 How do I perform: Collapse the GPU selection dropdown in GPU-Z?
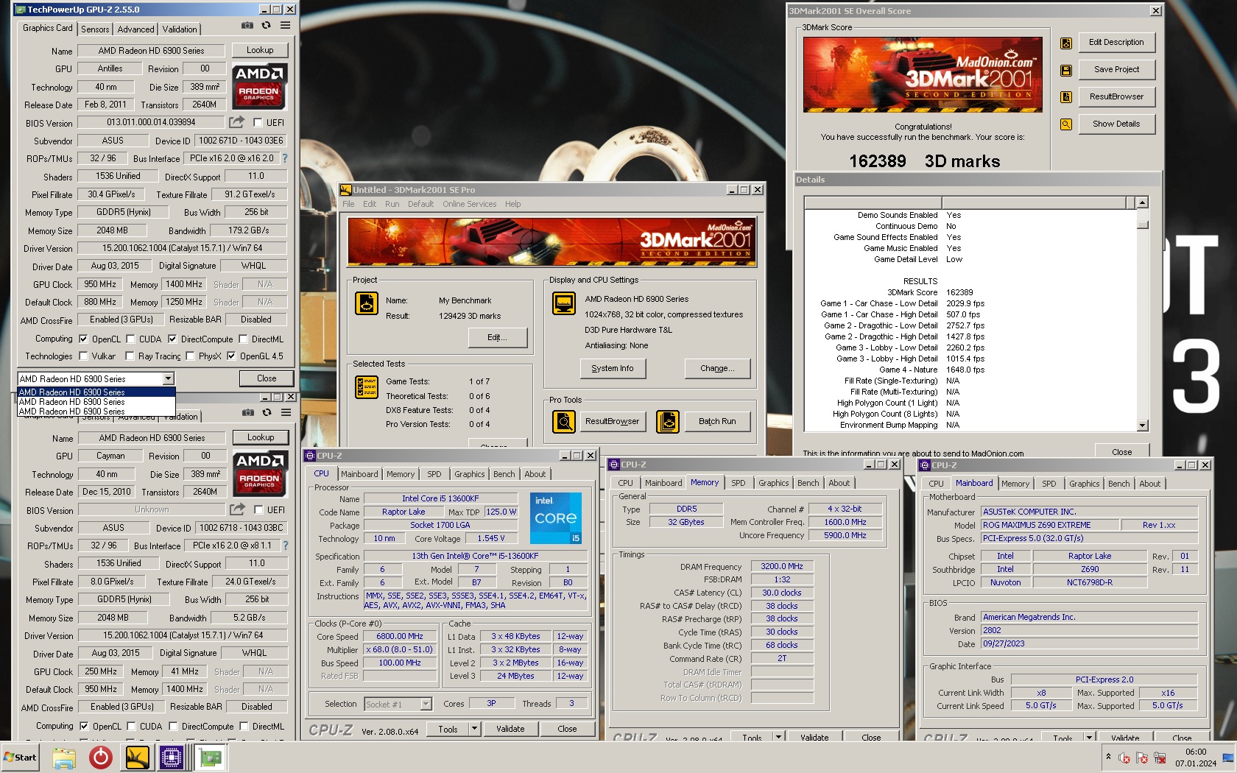click(168, 378)
